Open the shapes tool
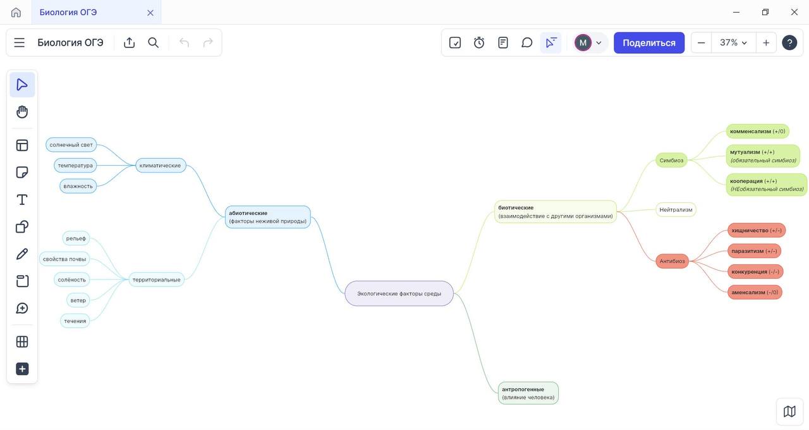Viewport: 809px width, 430px height. [22, 227]
